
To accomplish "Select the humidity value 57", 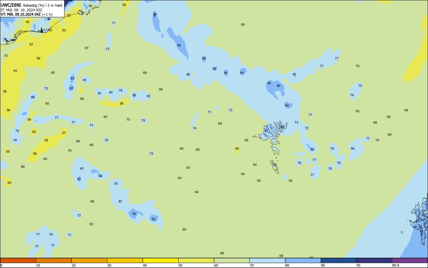I will pyautogui.click(x=64, y=133).
